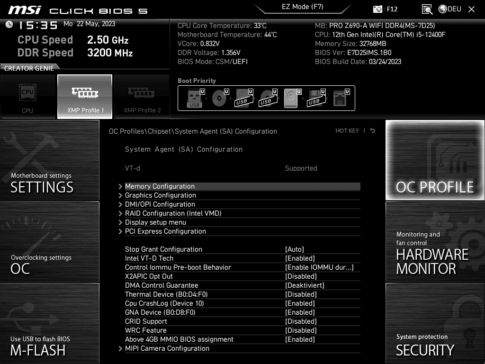Open the OC overclocking settings section
Screen dimensions: 485x364
49,242
